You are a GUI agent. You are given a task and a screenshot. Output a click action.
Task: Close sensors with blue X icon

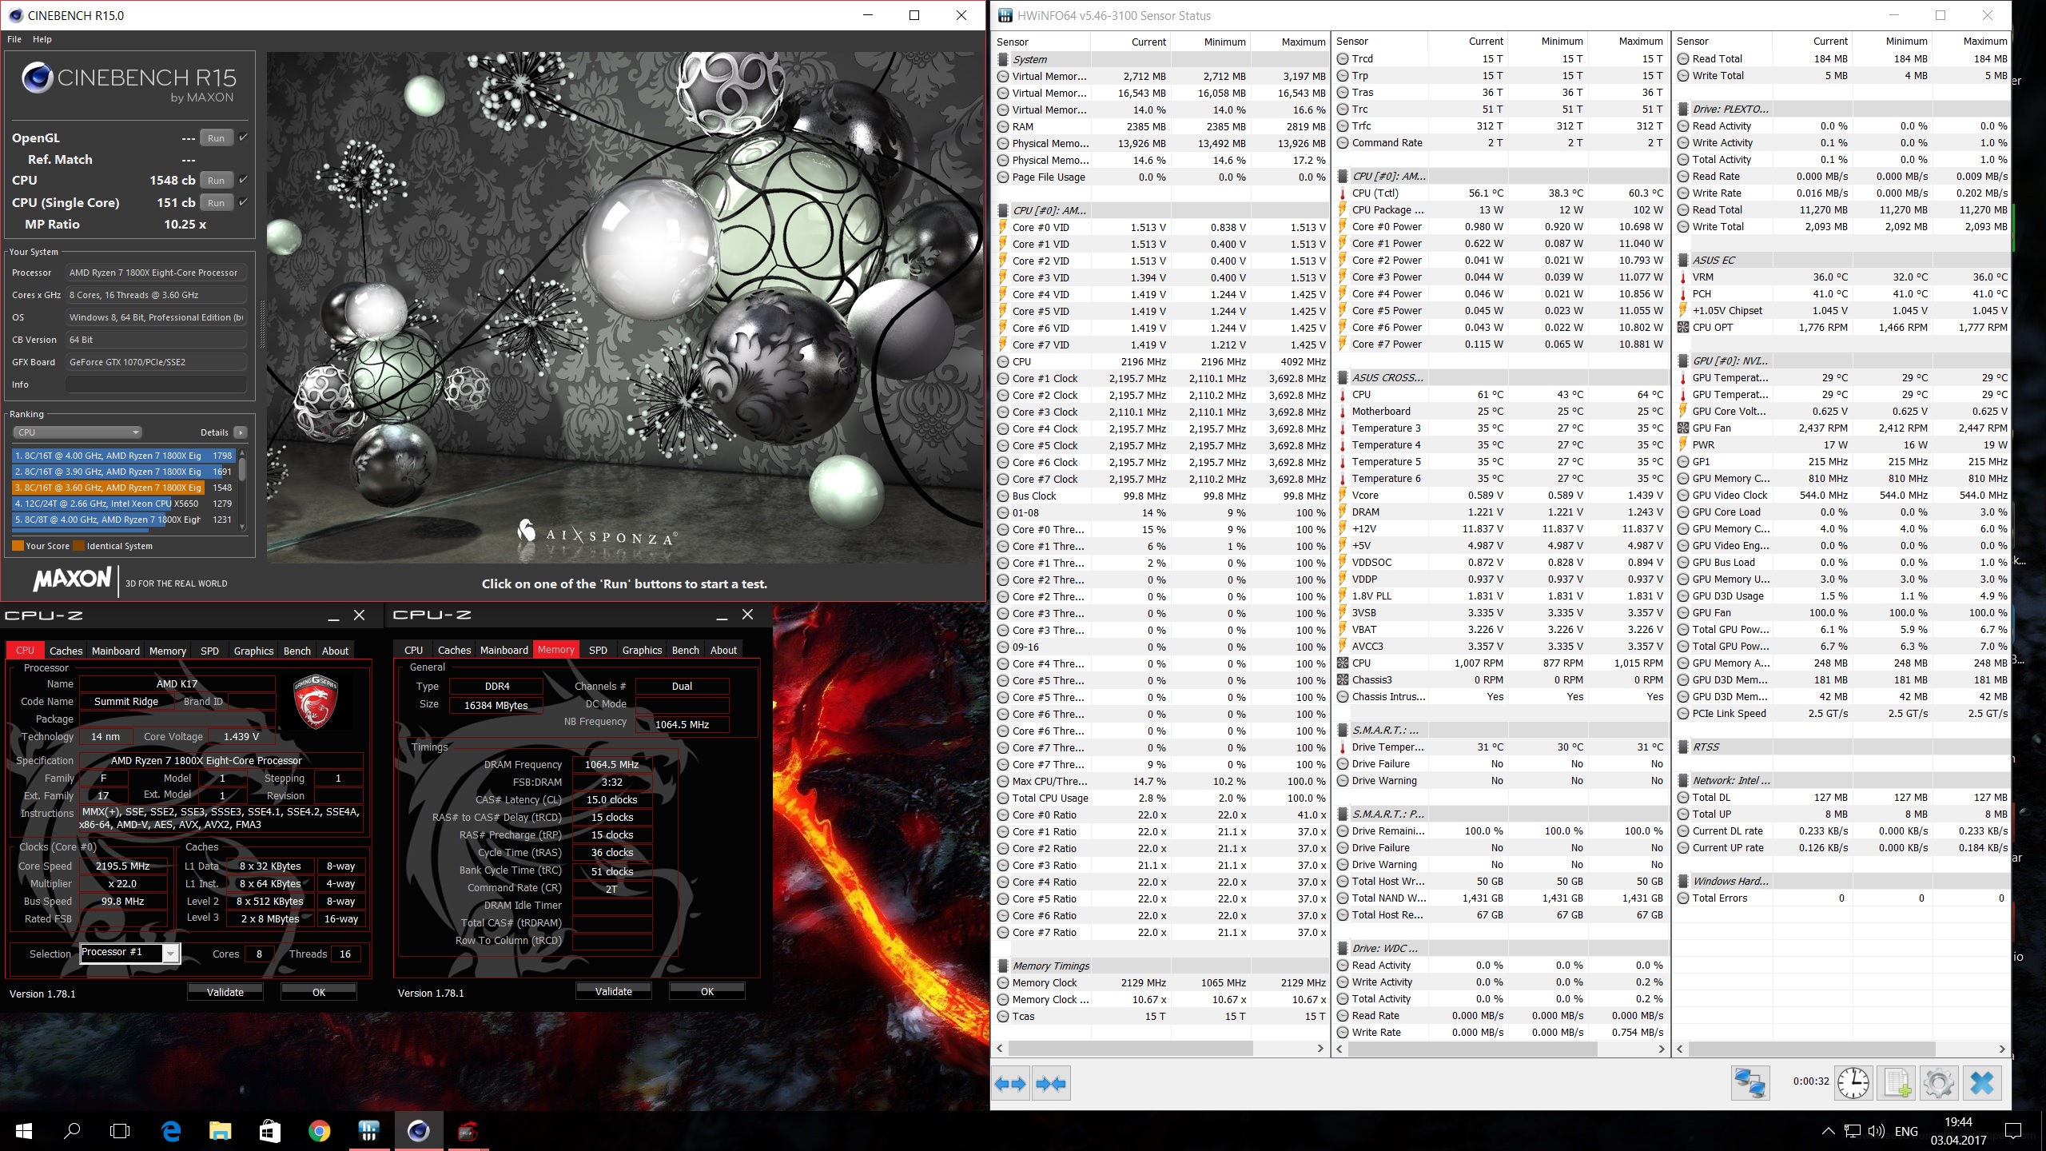(1982, 1084)
